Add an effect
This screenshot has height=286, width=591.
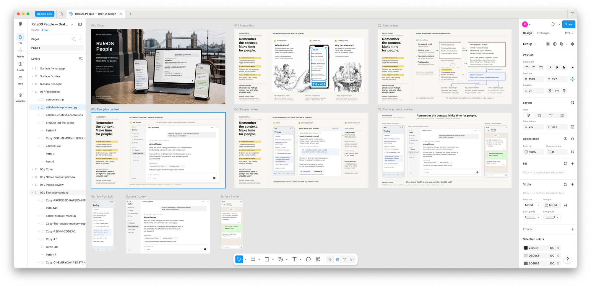tap(572, 229)
